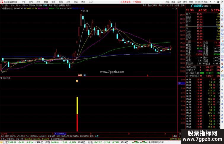The width and height of the screenshot is (224, 144).
Task: Open the 数据 menu
Action: tap(46, 2)
